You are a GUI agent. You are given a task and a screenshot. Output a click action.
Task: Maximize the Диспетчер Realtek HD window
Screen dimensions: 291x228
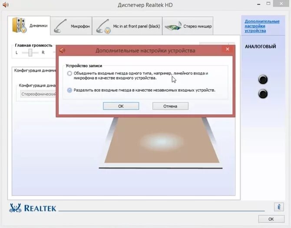(x=268, y=3)
